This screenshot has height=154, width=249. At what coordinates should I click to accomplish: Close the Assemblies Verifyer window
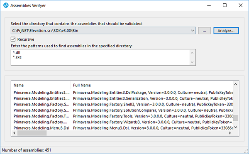pos(240,5)
